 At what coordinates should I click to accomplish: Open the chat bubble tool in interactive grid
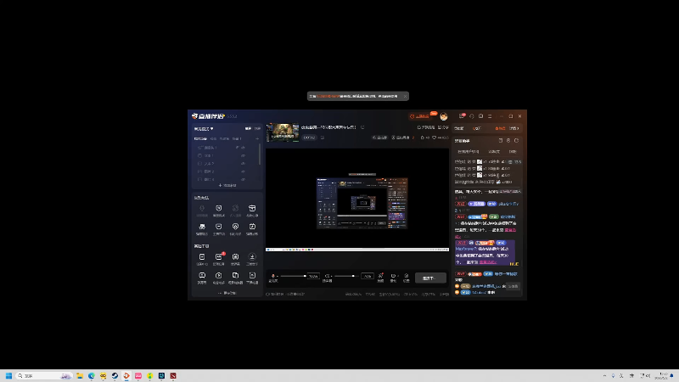(219, 227)
